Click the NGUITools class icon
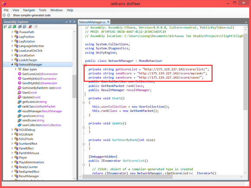Viewport: 251px width, 188px height. point(16,139)
